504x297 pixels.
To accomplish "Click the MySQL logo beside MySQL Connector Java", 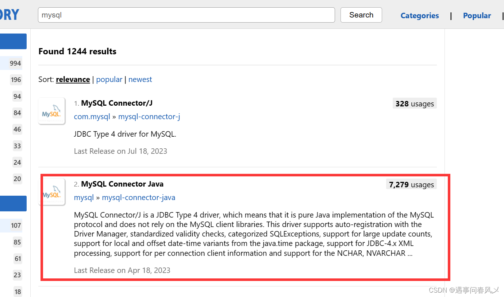I will [53, 192].
